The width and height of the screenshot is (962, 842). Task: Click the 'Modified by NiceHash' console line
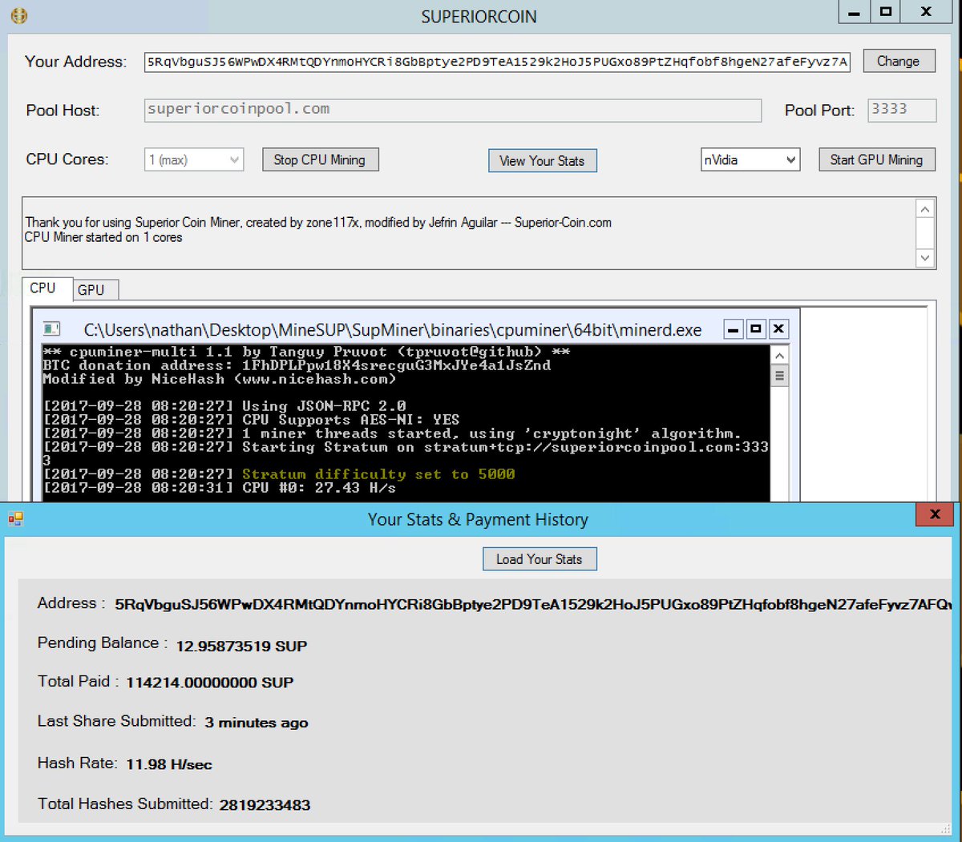220,379
